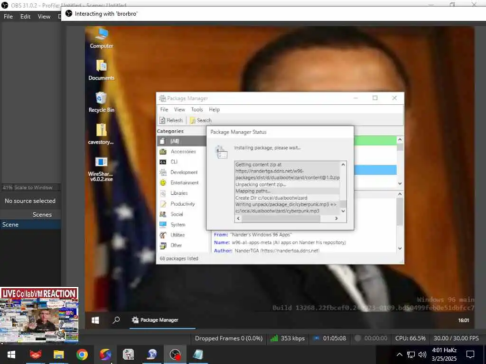Click the Windows 96 taskbar clock 16:01
Image resolution: width=486 pixels, height=364 pixels.
click(x=463, y=320)
